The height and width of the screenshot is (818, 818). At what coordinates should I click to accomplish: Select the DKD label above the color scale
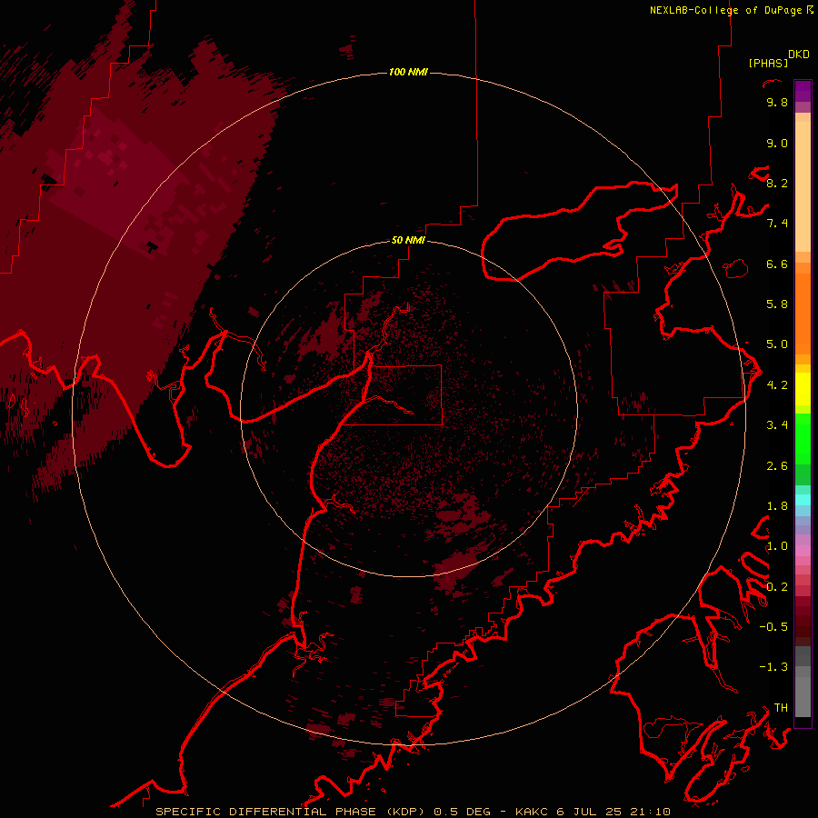799,55
